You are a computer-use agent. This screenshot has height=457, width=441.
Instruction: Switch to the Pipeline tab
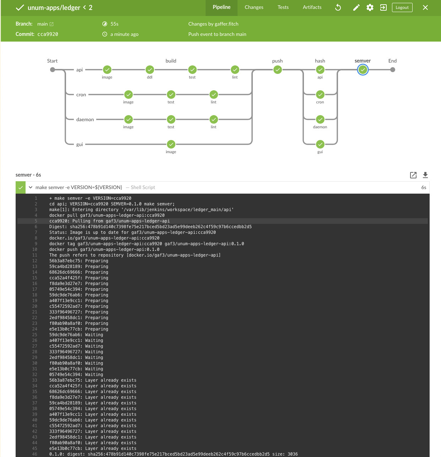(x=222, y=7)
